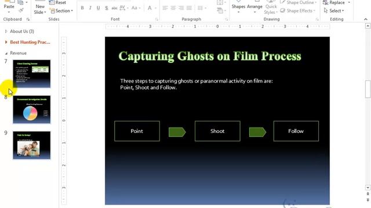
Task: Click the Replace button
Action: [334, 2]
